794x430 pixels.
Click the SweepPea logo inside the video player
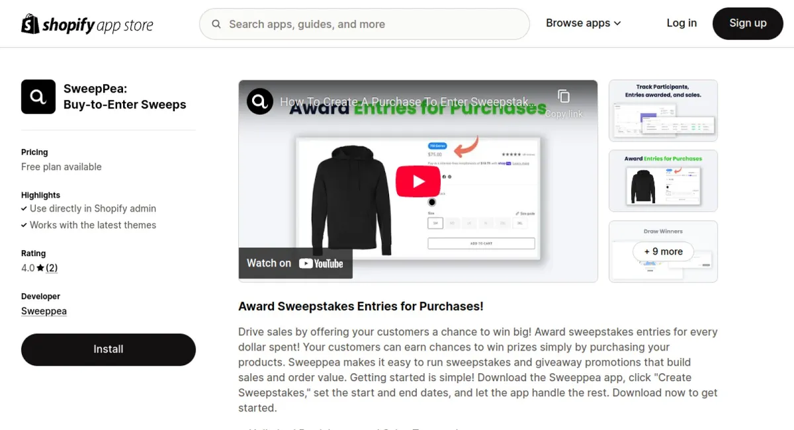click(259, 101)
